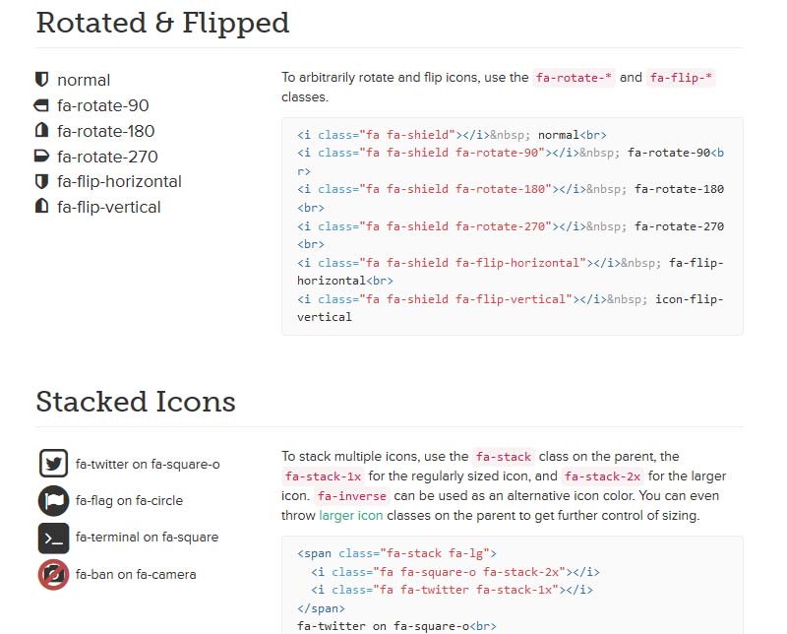
Task: Open the 'larger icon' link
Action: 352,515
